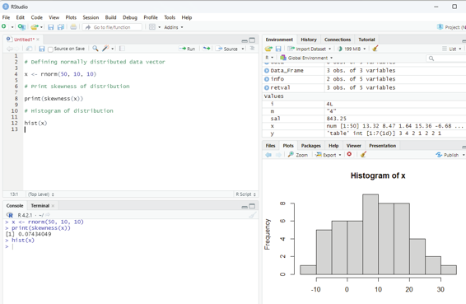Click the Run button
Image resolution: width=466 pixels, height=304 pixels.
[188, 49]
